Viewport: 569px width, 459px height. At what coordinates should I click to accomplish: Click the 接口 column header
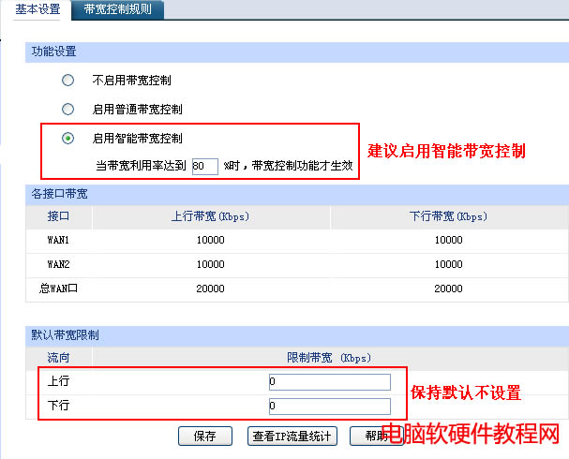[x=59, y=216]
